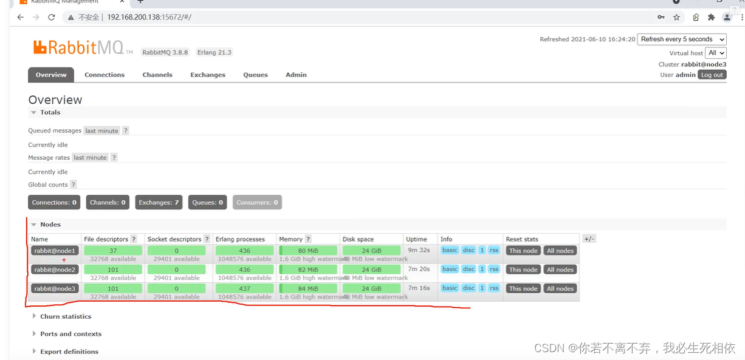Open a new tab with the plus icon
This screenshot has height=360, width=745.
pos(141,2)
